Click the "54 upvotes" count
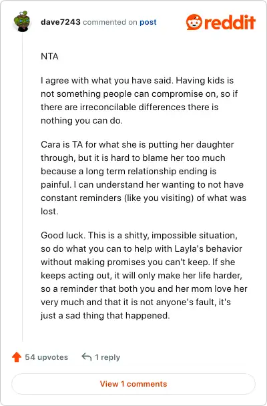This screenshot has height=406, width=267. [46, 357]
